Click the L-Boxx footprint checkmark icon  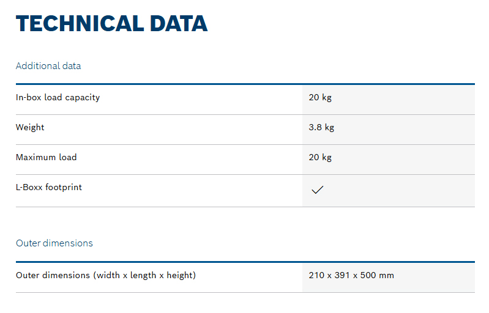point(318,190)
